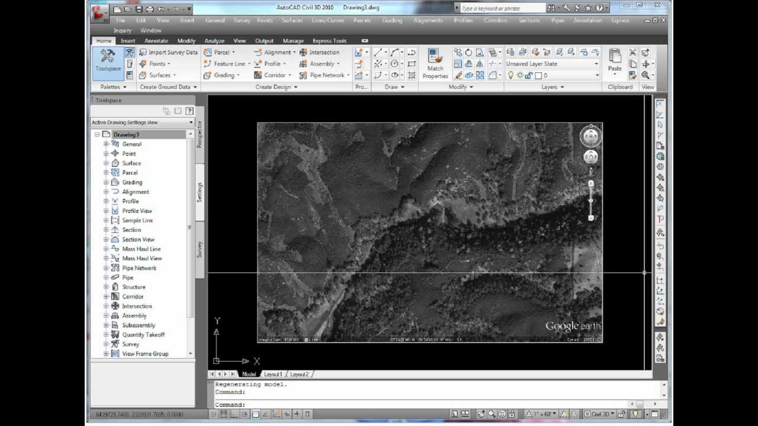
Task: Click the Assembly button in Create Design
Action: click(319, 64)
